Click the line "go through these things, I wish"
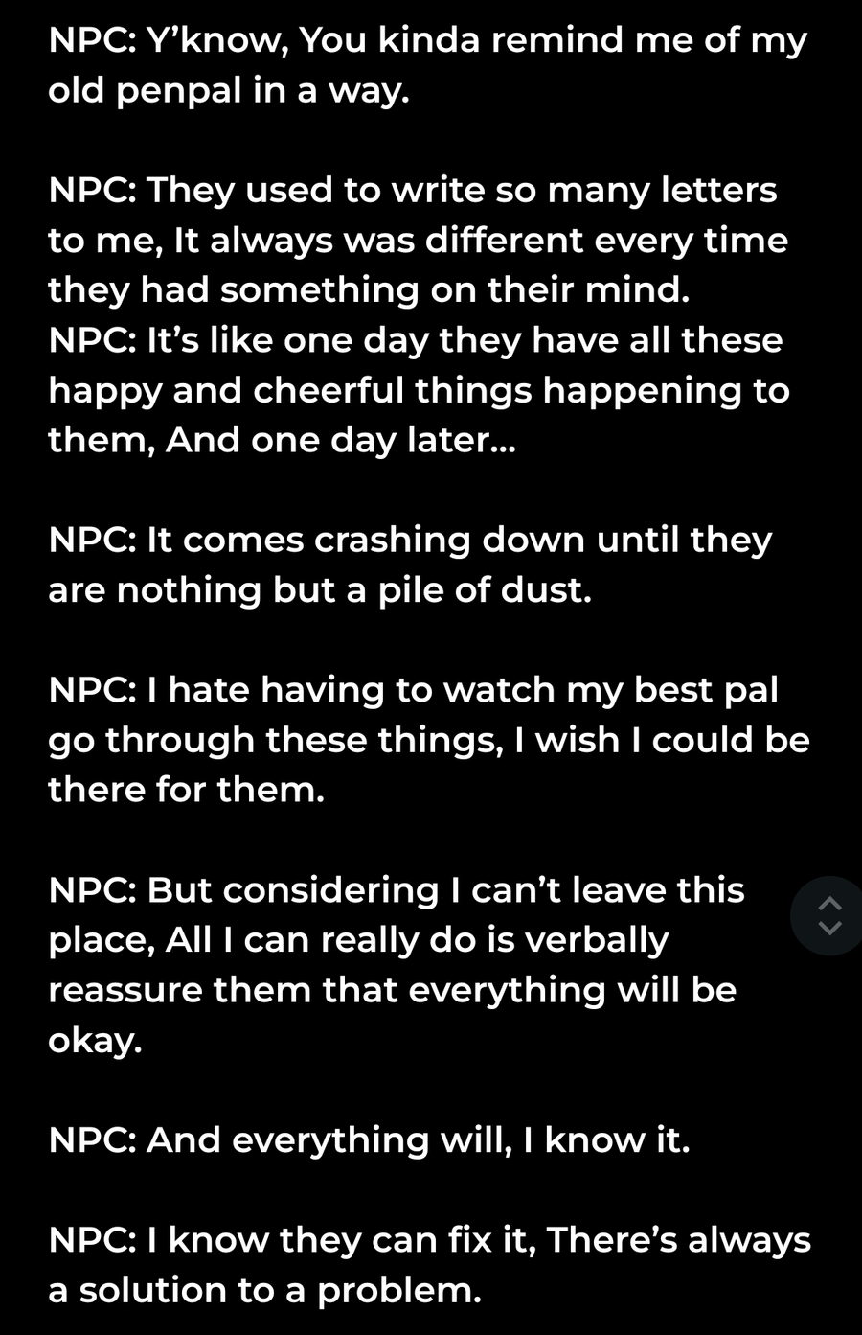 [x=428, y=740]
